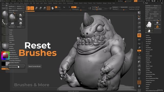Click the Frame mesh icon
This screenshot has width=164, height=92.
pos(139,58)
